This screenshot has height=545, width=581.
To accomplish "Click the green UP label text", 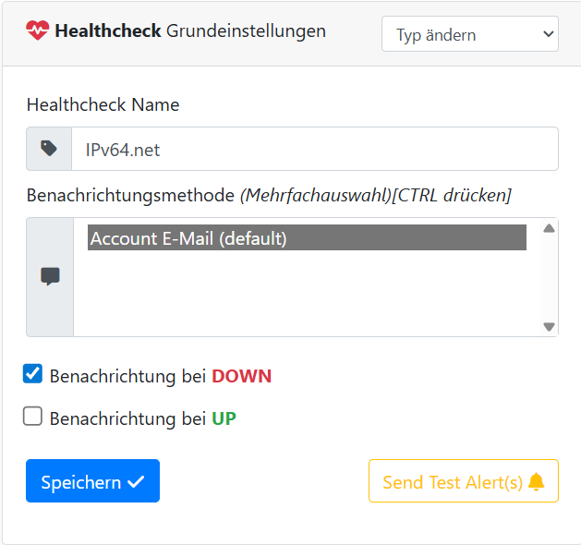I will (x=224, y=419).
